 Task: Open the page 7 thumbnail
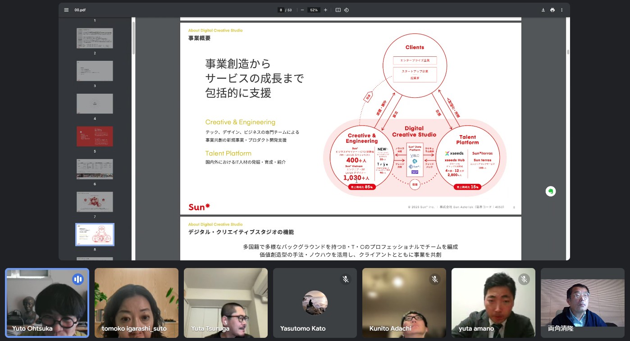[x=95, y=202]
